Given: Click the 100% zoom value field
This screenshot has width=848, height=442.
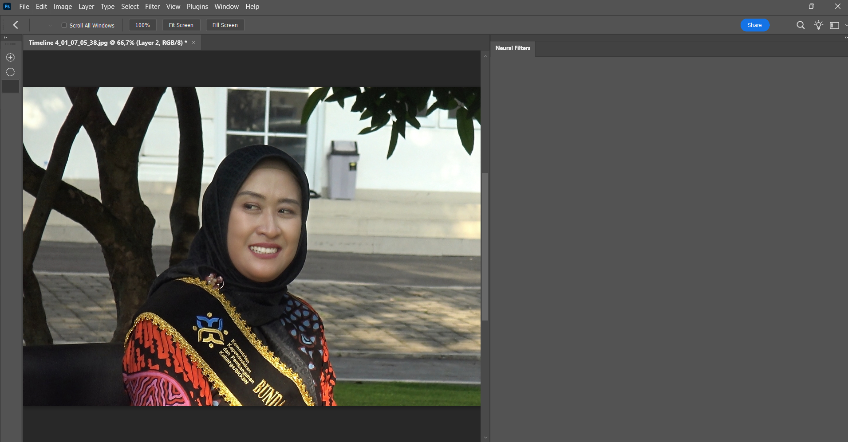Looking at the screenshot, I should pos(142,25).
